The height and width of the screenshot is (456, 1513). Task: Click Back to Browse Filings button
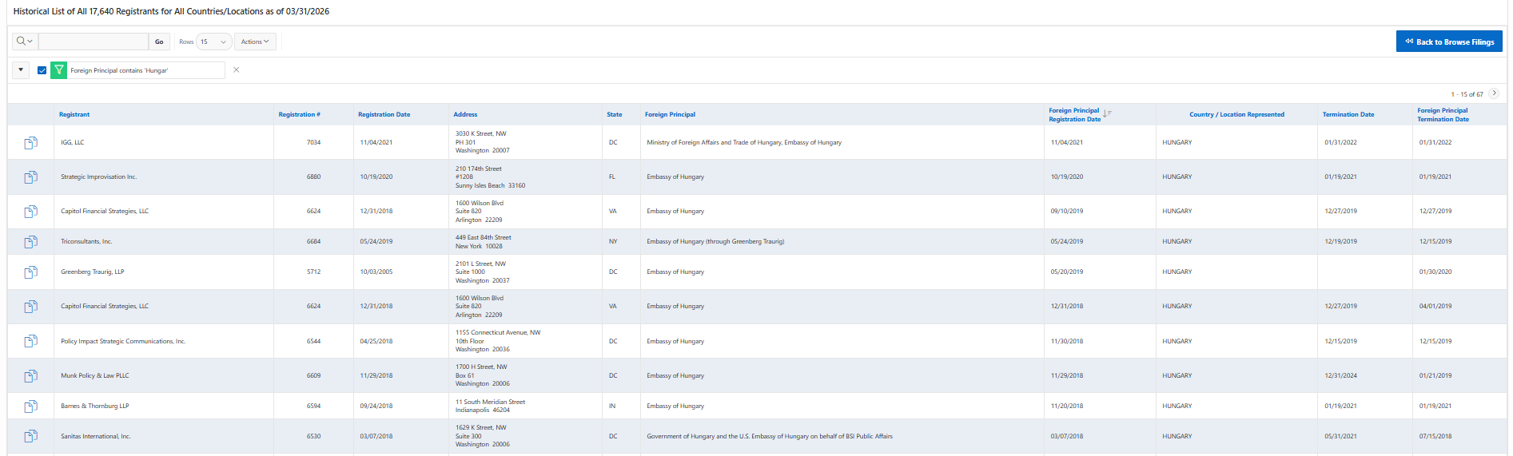click(x=1448, y=42)
